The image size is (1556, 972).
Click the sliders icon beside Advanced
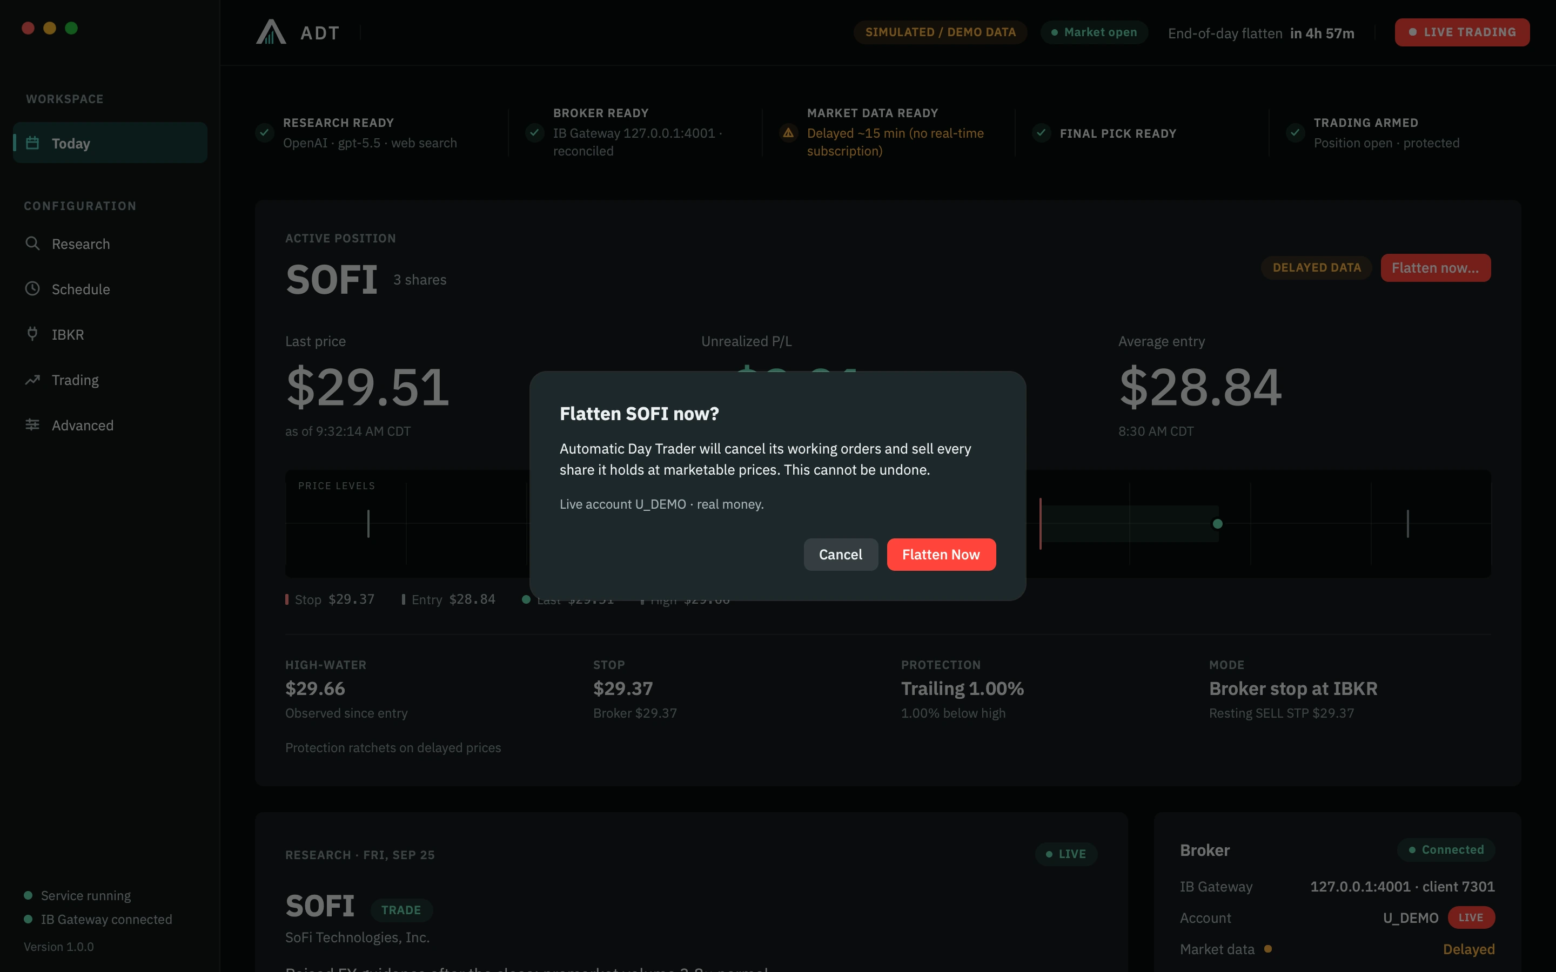(x=32, y=425)
